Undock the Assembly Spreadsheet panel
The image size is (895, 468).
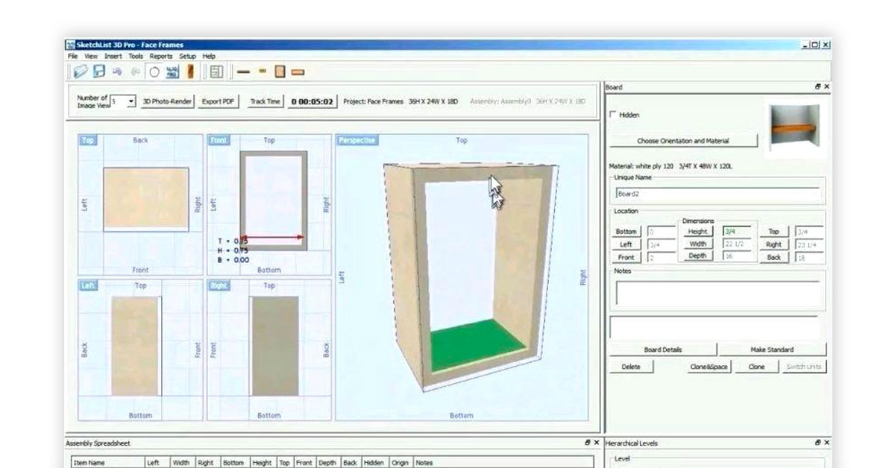coord(587,442)
